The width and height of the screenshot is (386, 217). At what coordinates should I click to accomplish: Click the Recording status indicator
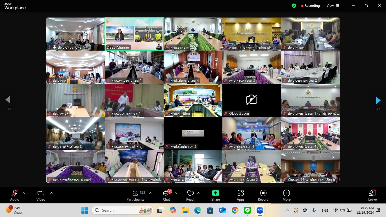coord(310,6)
